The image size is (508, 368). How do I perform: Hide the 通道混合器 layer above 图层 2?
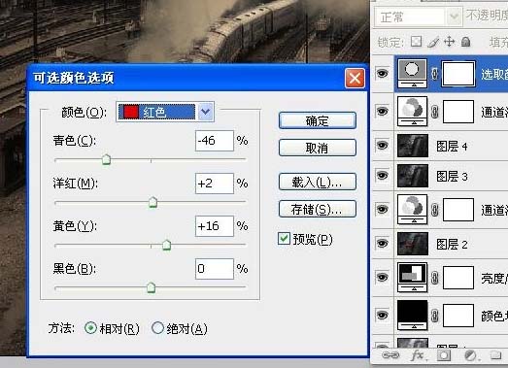coord(383,210)
